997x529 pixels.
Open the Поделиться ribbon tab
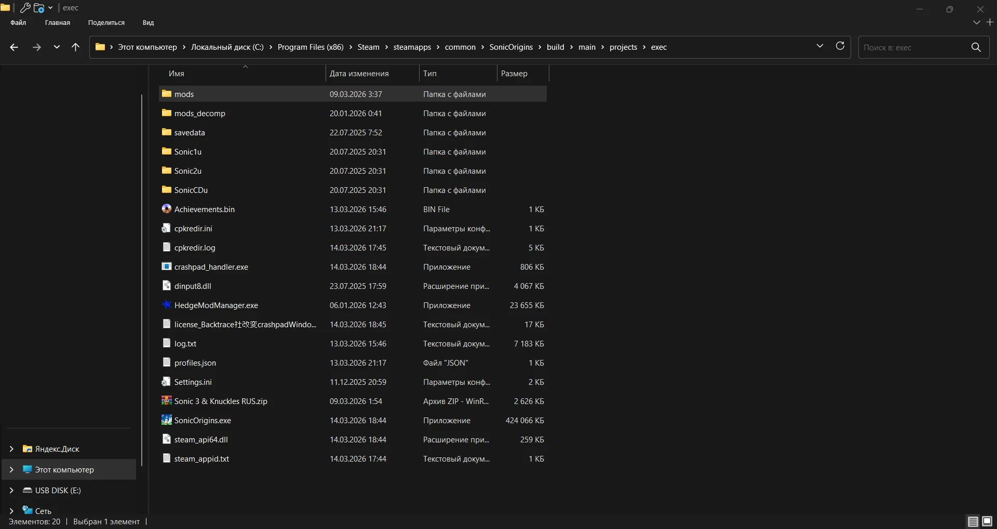[x=106, y=23]
